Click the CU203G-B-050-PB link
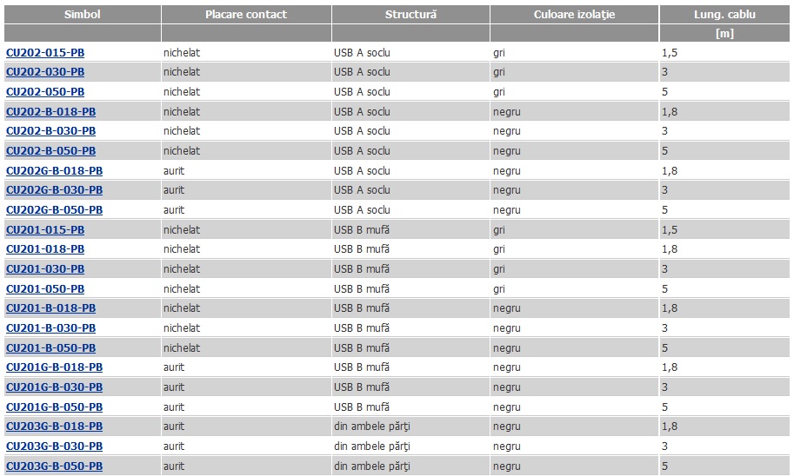Screen dimensions: 794x476 tap(54, 466)
